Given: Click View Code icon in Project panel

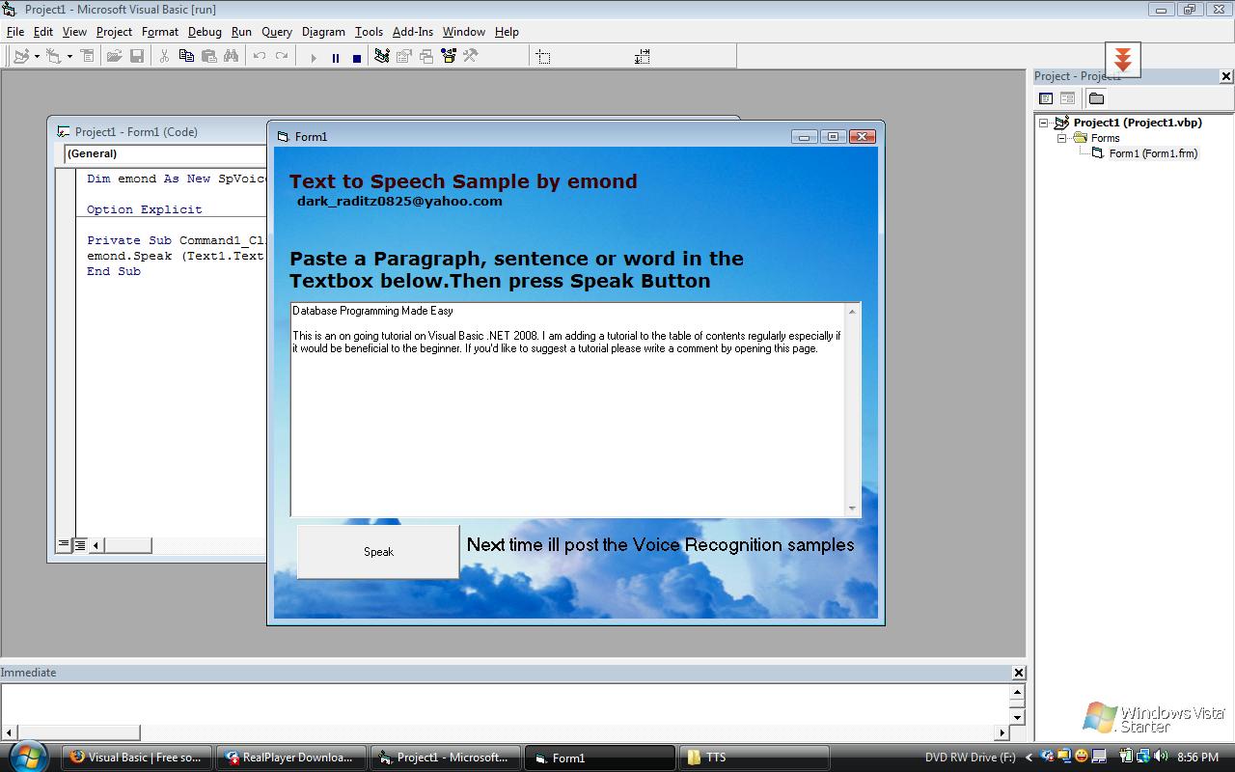Looking at the screenshot, I should click(x=1046, y=98).
